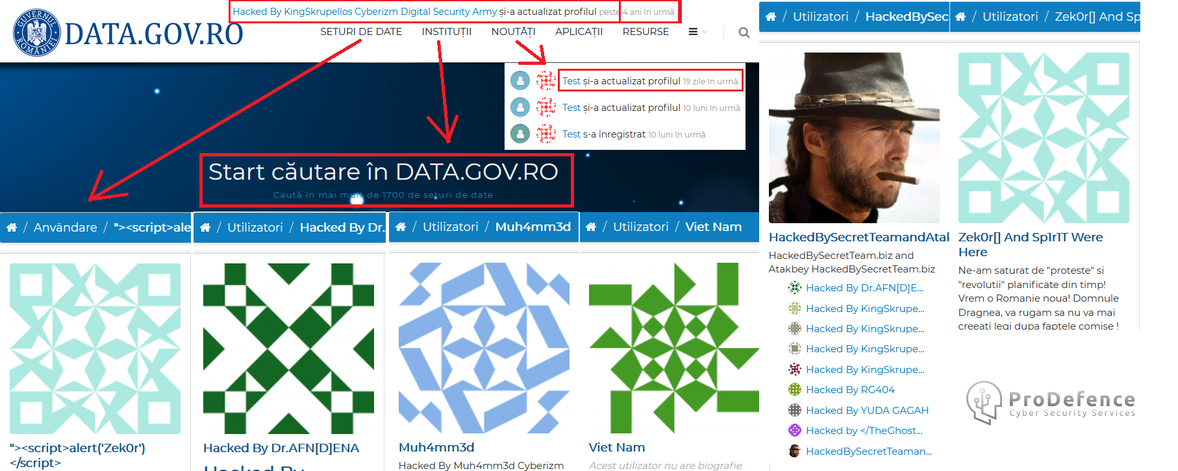Open Hacked By RG404 list link
This screenshot has height=471, width=1178.
(x=850, y=389)
